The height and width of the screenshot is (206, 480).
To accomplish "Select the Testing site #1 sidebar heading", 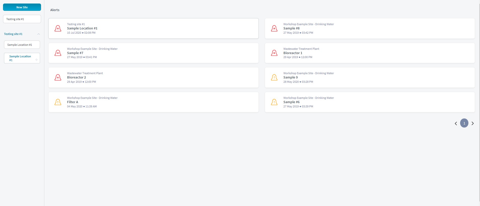I will (13, 34).
